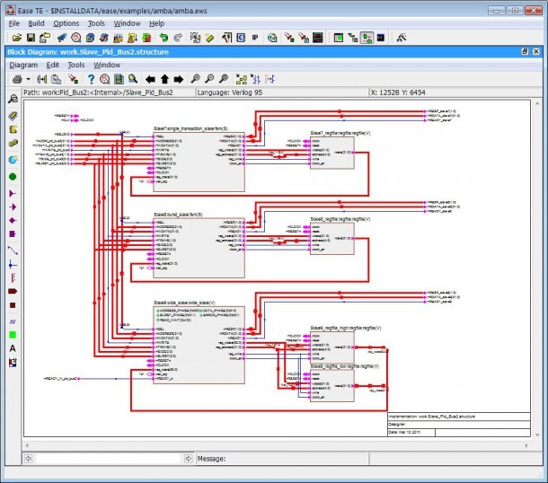Viewport: 548px width, 483px height.
Task: Select the purple square port tool
Action: [13, 234]
